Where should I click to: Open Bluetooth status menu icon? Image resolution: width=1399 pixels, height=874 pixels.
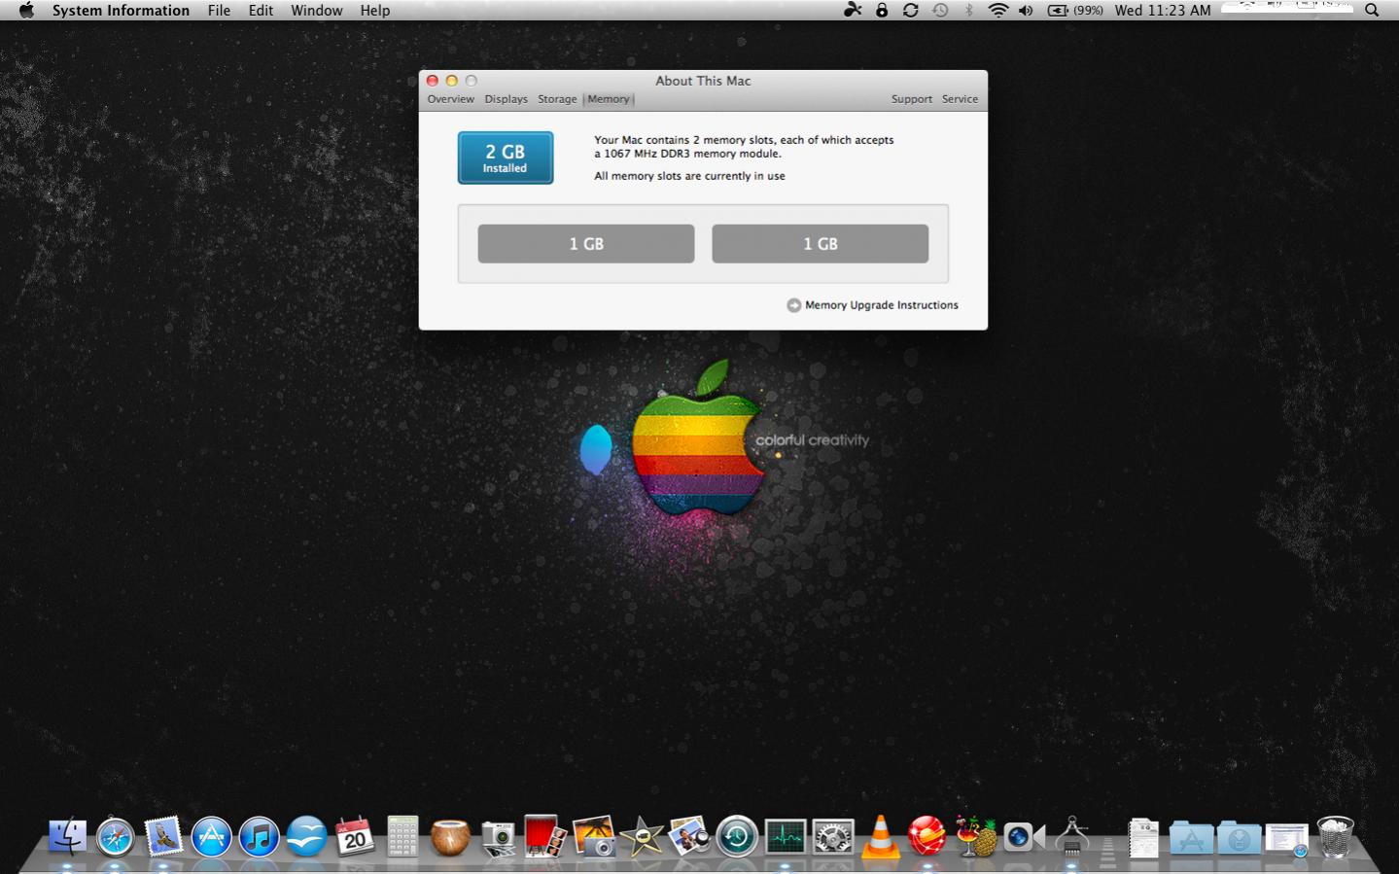click(x=968, y=10)
